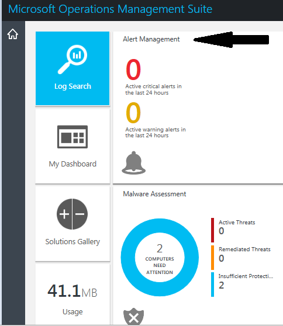283x326 pixels.
Task: Select the yellow warning alerts count
Action: (133, 113)
